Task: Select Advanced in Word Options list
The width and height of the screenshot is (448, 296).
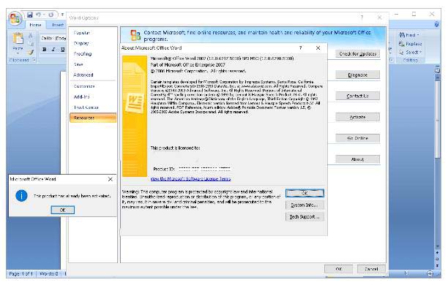Action: pyautogui.click(x=92, y=75)
